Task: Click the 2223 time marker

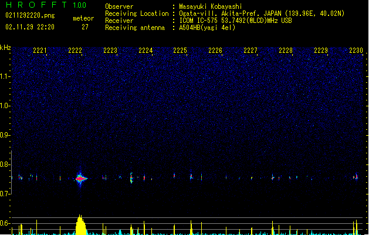Action: pyautogui.click(x=110, y=51)
